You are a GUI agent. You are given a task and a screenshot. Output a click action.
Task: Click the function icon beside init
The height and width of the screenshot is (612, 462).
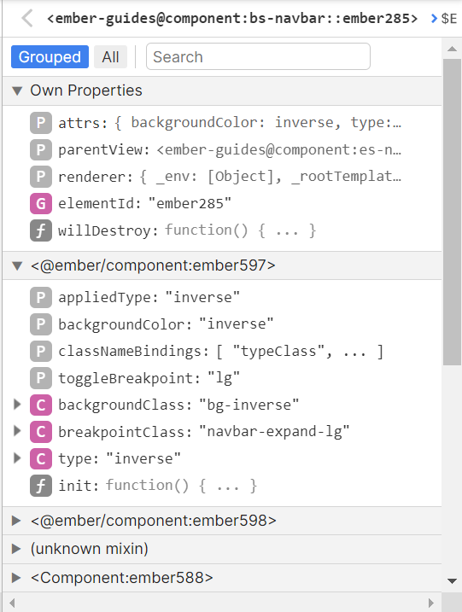tap(41, 486)
